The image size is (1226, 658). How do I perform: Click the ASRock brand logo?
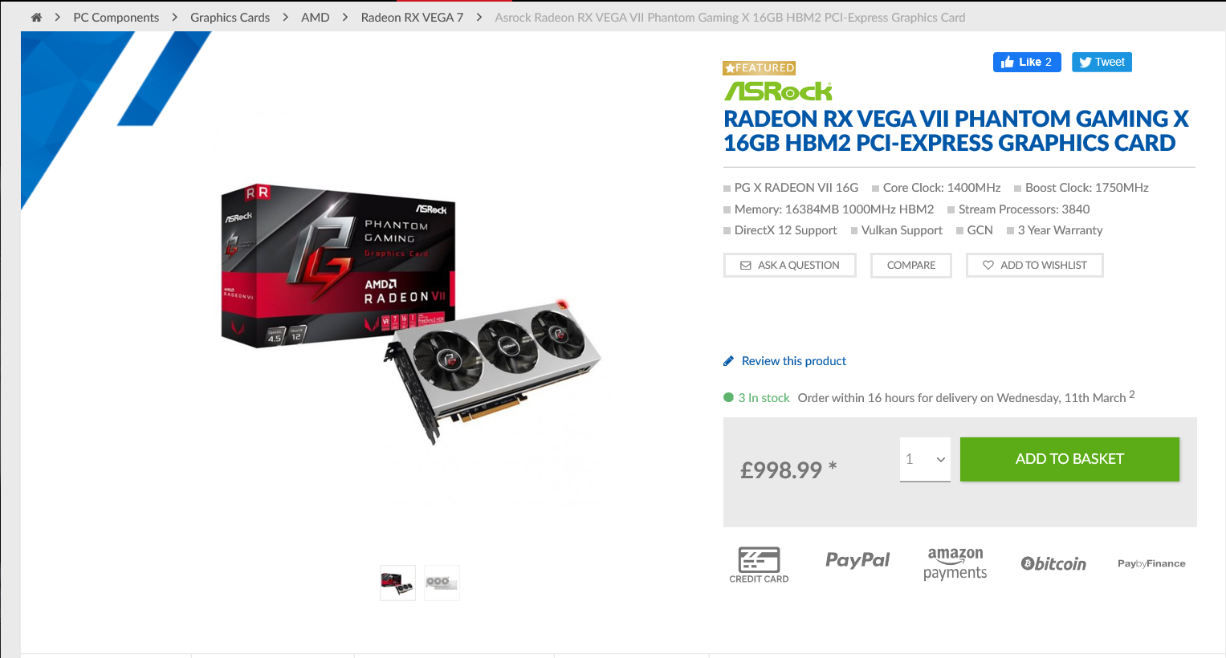pyautogui.click(x=778, y=91)
